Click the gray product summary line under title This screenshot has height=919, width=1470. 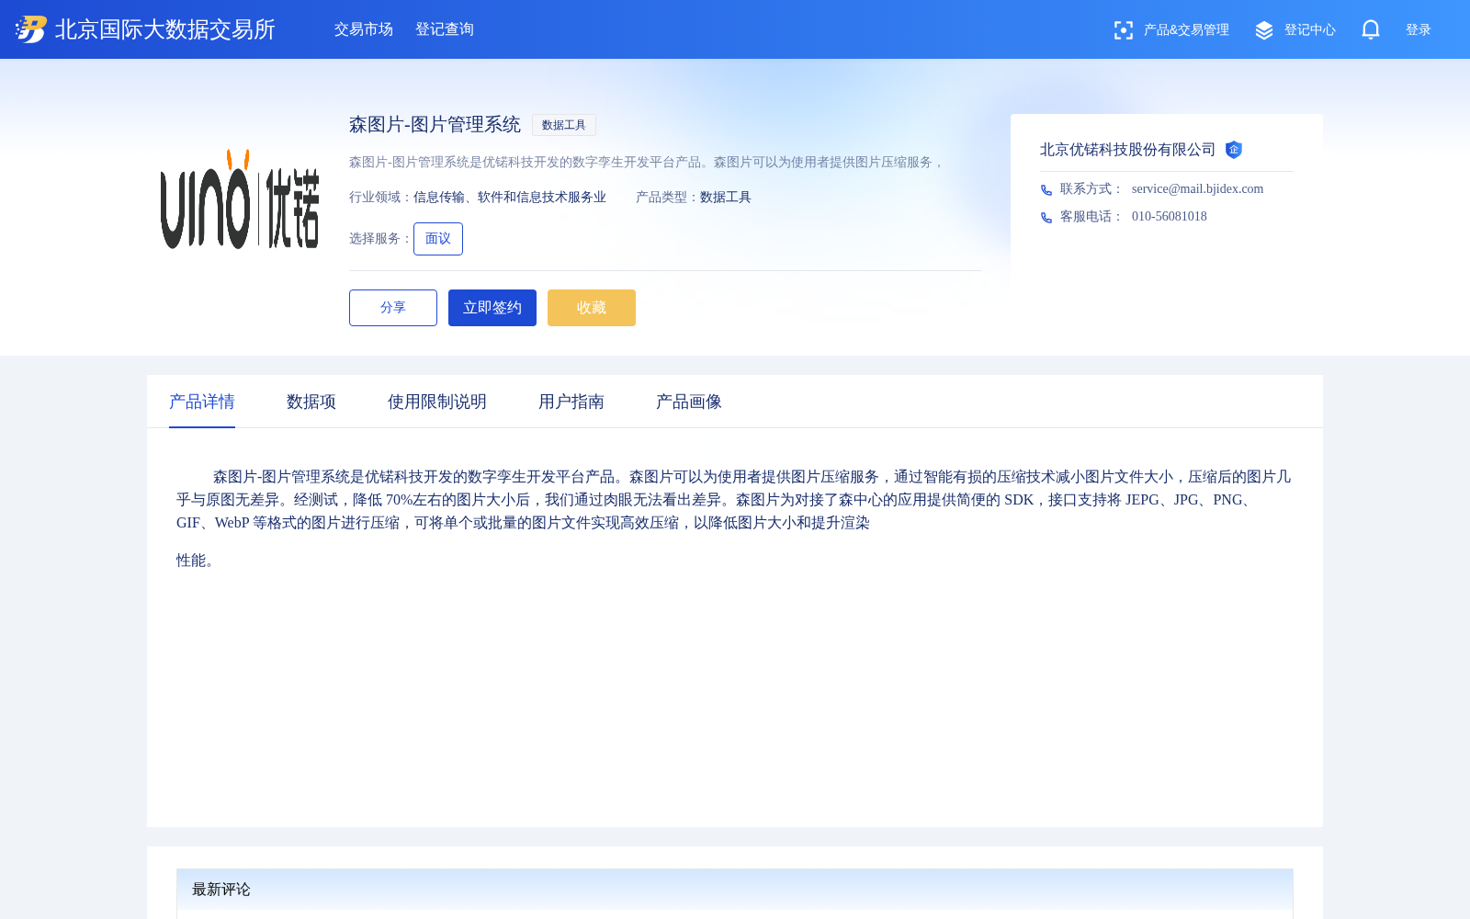(x=647, y=162)
